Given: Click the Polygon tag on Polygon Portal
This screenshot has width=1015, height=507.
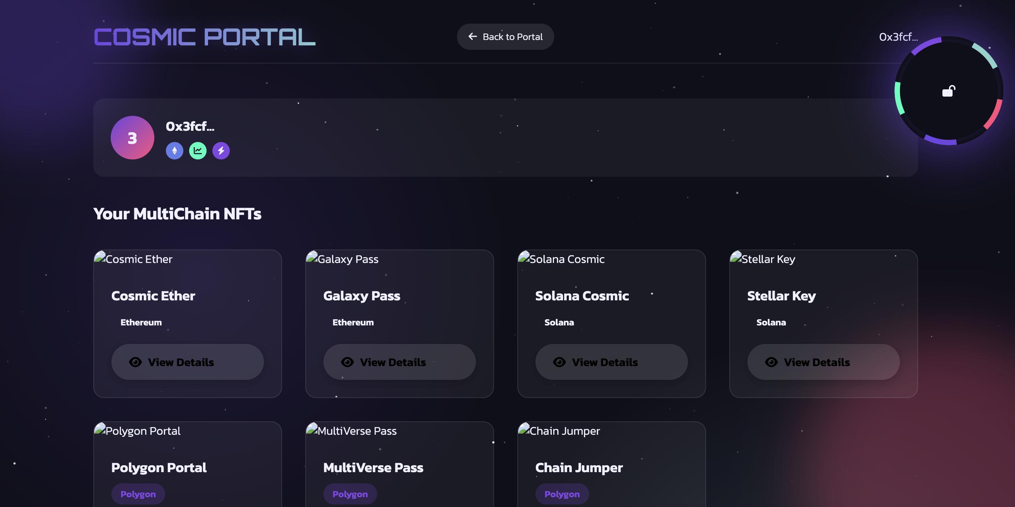Looking at the screenshot, I should point(138,494).
